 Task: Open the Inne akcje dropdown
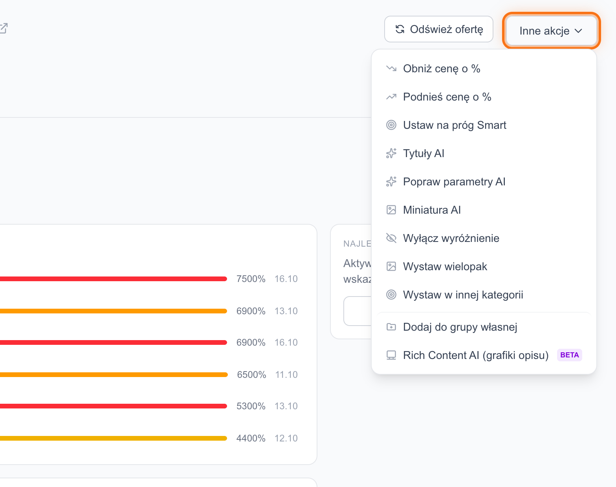click(551, 31)
